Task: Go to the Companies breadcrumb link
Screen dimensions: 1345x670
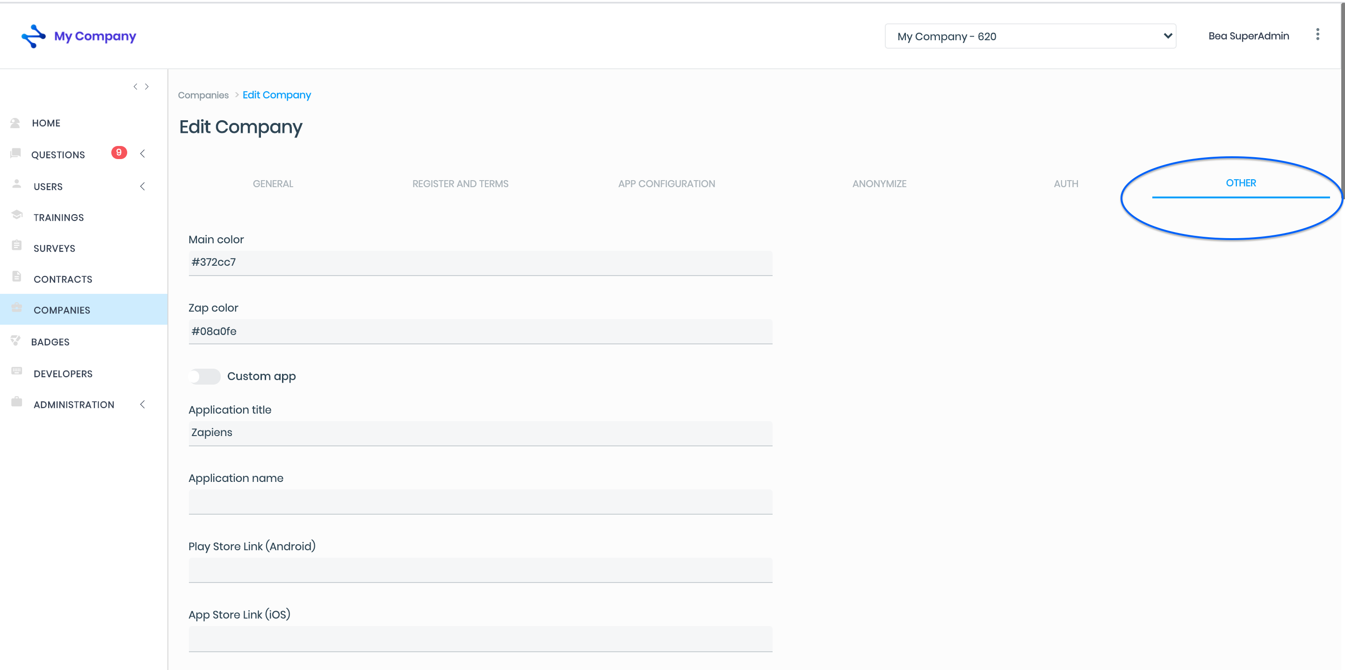Action: [x=203, y=95]
